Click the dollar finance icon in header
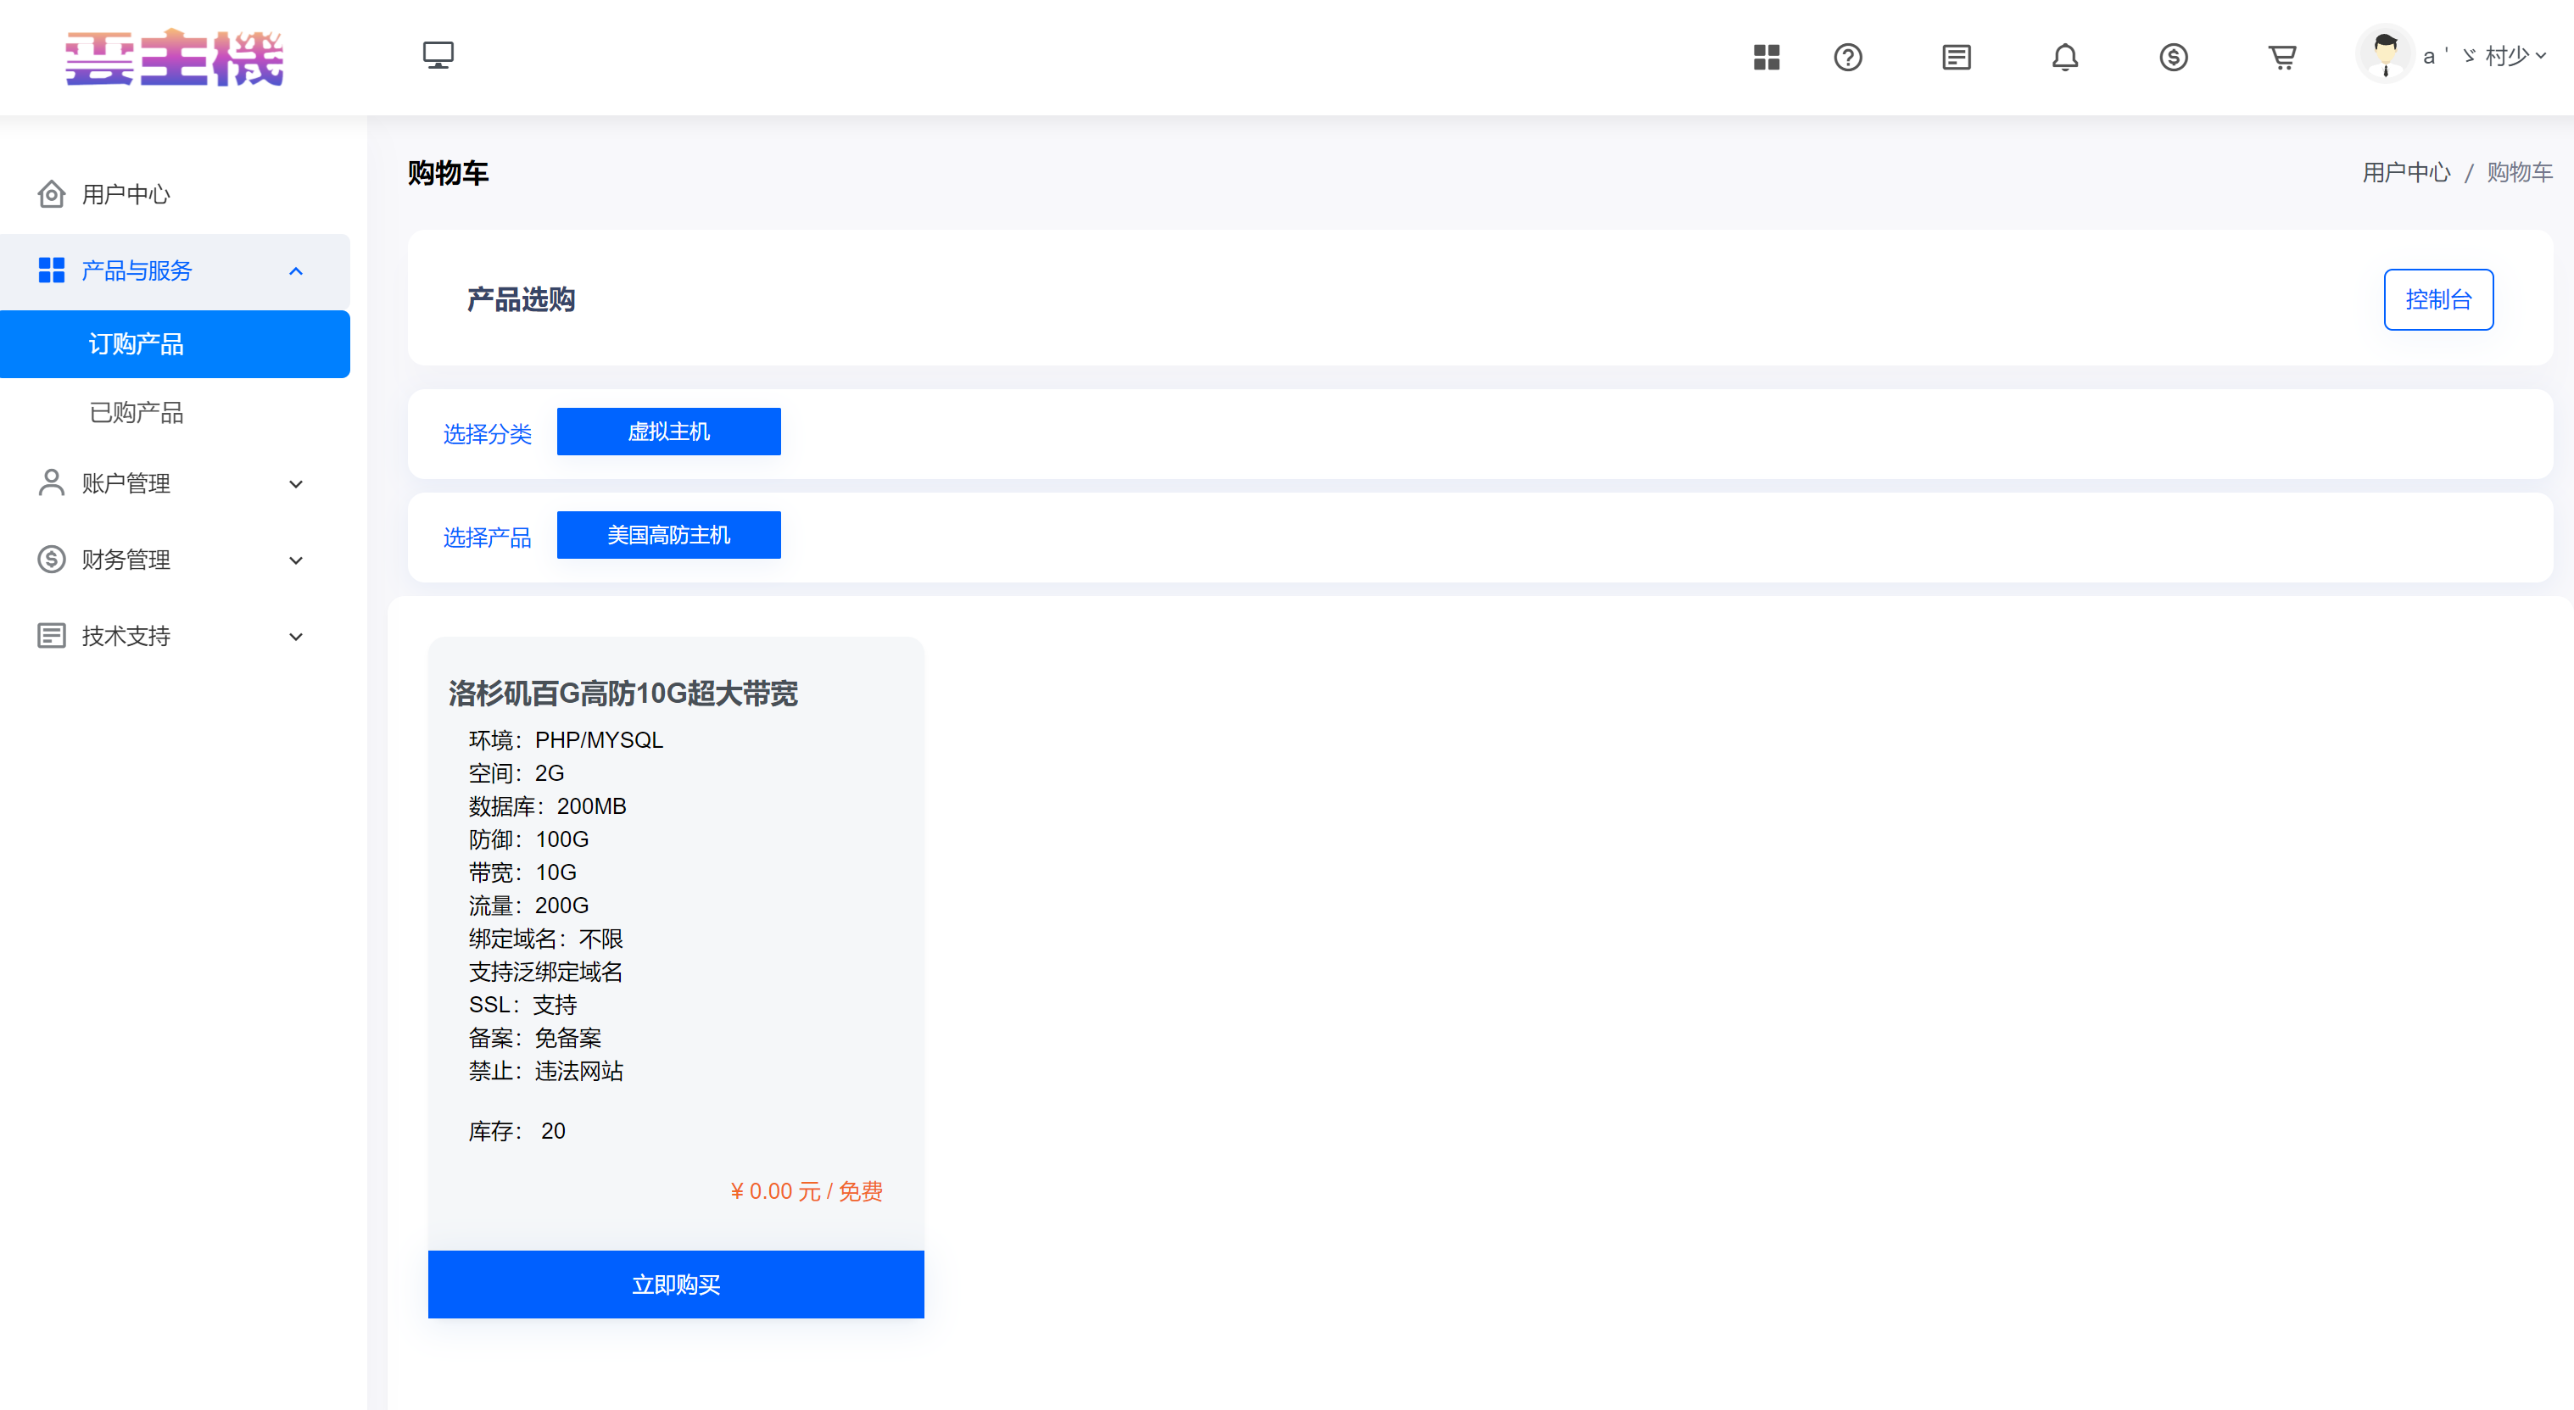The height and width of the screenshot is (1410, 2574). coord(2172,57)
